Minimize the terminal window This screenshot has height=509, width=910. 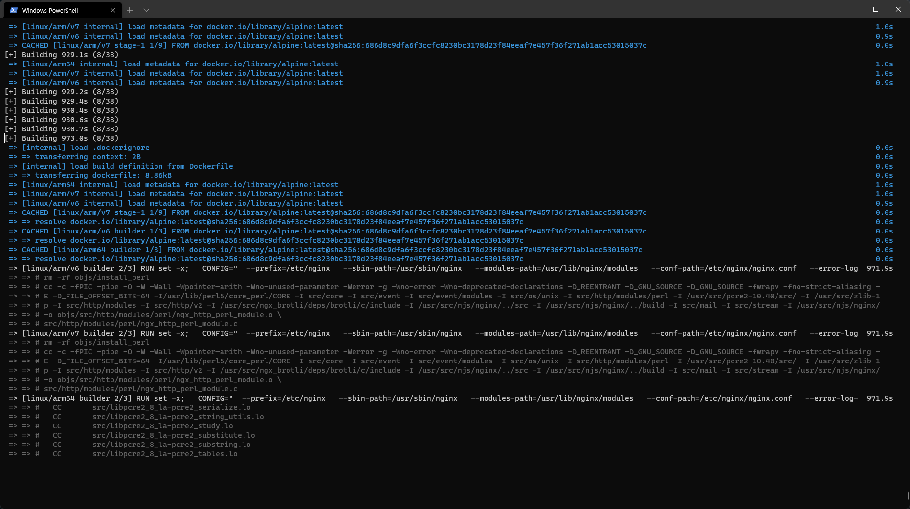pyautogui.click(x=853, y=9)
